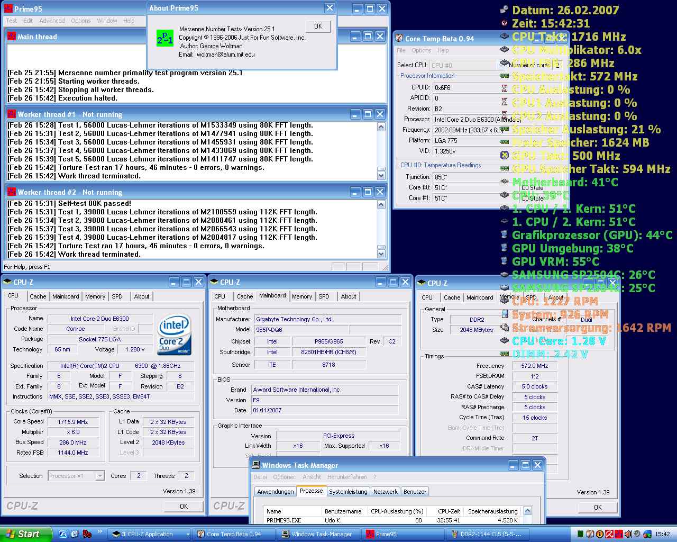Switch to the SPD tab in leftmost CPU-Z window
This screenshot has width=677, height=542.
pos(117,296)
